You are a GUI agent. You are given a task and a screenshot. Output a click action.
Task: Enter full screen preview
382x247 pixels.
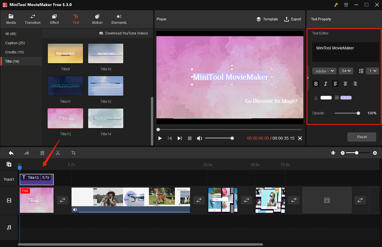point(300,138)
